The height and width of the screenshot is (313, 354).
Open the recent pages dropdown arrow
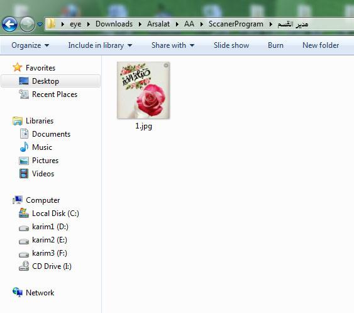40,24
